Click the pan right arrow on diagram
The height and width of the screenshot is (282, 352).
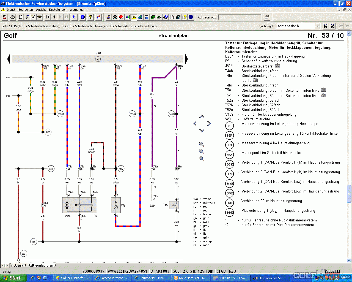click(x=209, y=123)
